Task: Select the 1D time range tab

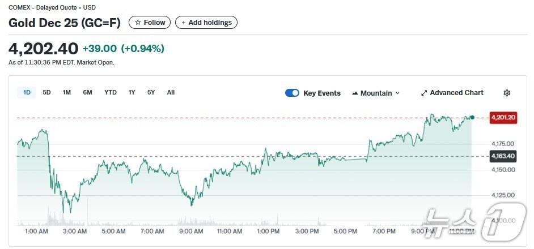Action: [27, 92]
